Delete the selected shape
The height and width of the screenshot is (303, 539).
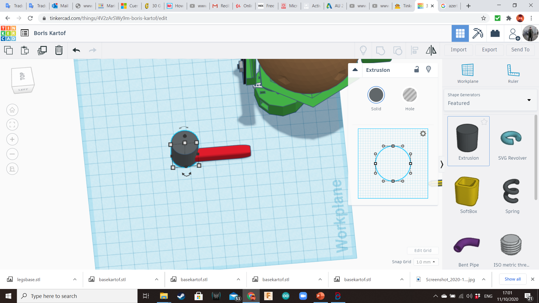[x=59, y=50]
